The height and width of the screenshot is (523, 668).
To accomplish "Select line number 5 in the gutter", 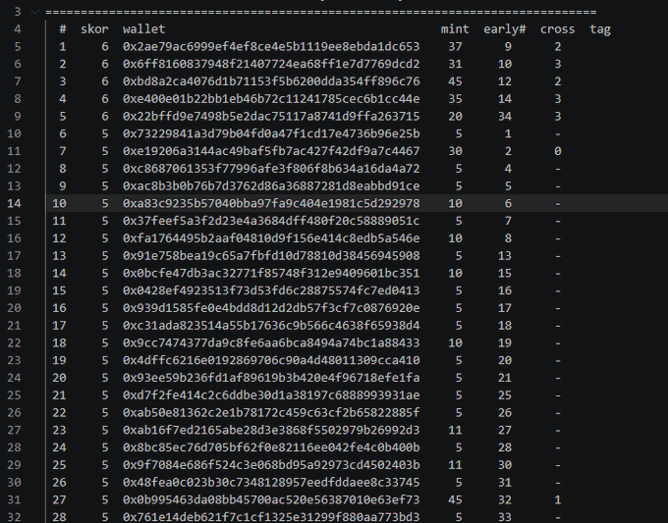I will click(18, 46).
